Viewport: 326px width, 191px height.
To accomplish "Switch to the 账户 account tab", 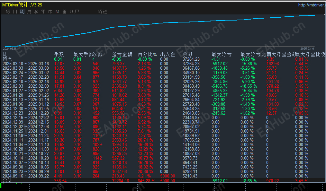I will point(74,11).
